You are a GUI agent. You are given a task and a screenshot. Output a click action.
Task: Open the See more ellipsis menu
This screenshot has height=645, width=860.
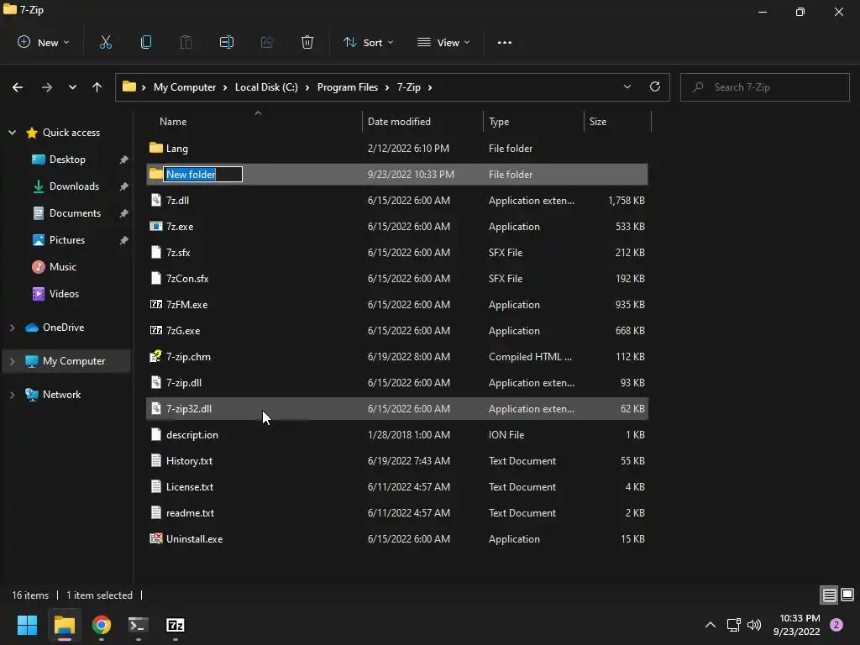(505, 42)
